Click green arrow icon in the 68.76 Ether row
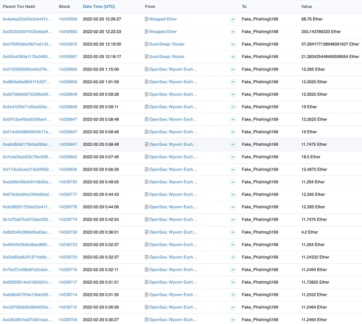Viewport: 362px width, 324px height. pos(233,19)
